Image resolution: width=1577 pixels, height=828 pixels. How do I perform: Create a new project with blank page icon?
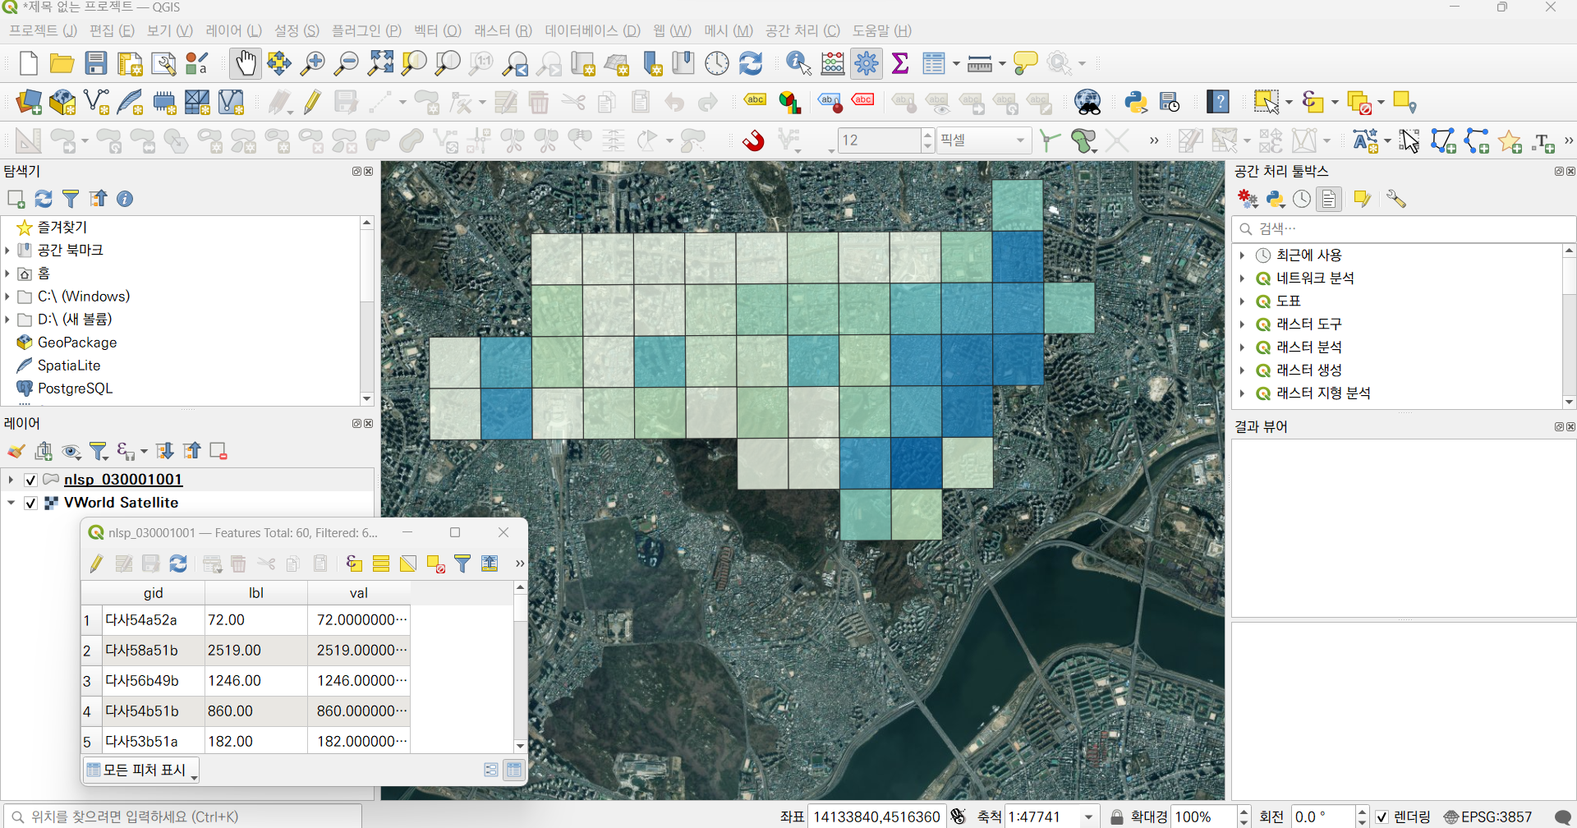tap(28, 63)
